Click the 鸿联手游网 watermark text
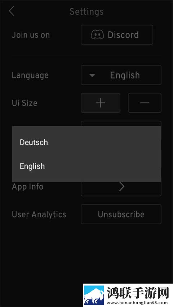This screenshot has height=307, width=173. click(138, 293)
